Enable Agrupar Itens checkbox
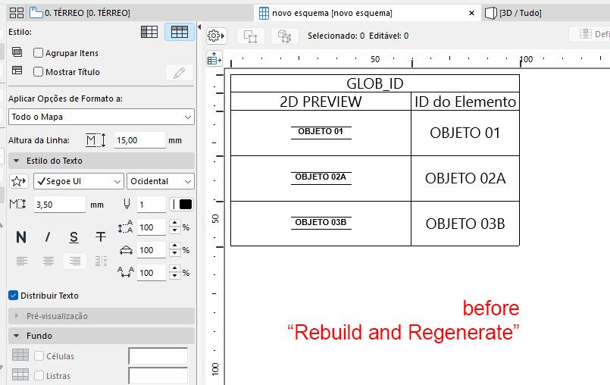610x385 pixels. [38, 53]
